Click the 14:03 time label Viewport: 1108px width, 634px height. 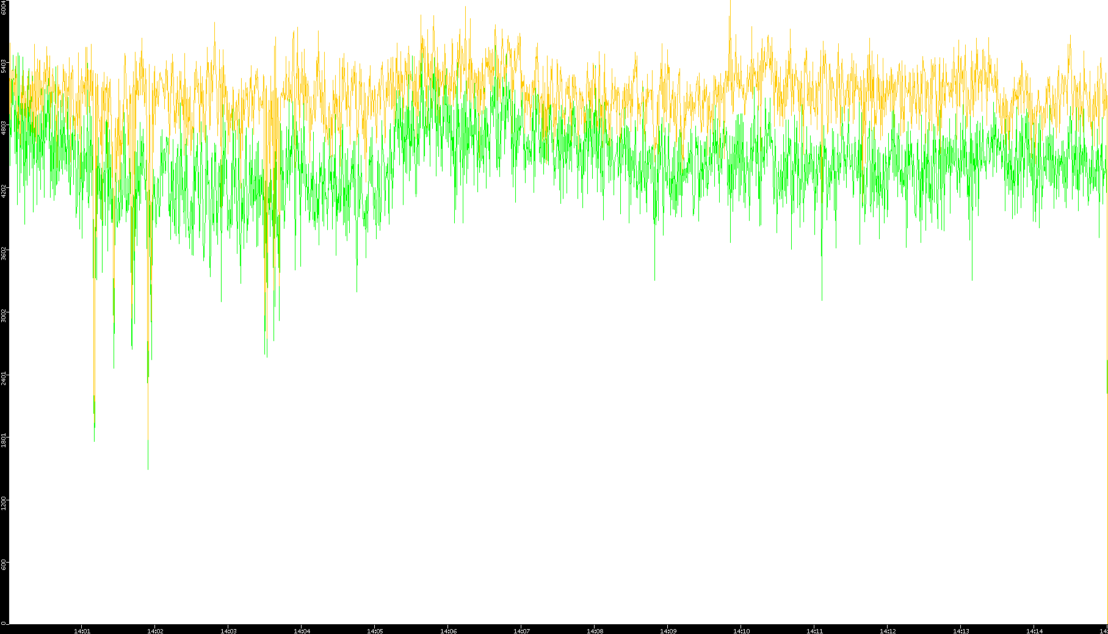tap(228, 631)
